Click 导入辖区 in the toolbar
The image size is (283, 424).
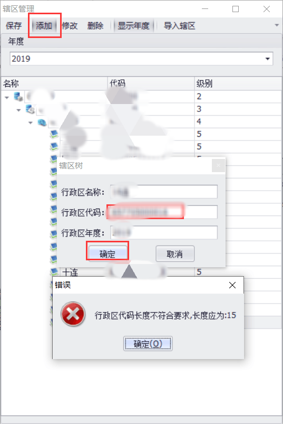click(179, 26)
